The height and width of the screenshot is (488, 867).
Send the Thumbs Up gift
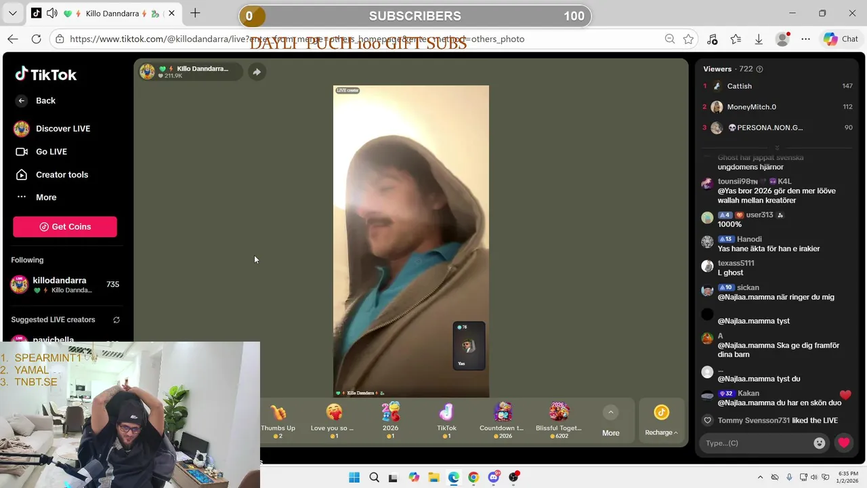[x=278, y=421]
